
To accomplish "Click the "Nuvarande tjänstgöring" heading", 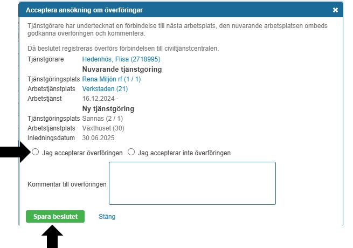I will click(122, 69).
